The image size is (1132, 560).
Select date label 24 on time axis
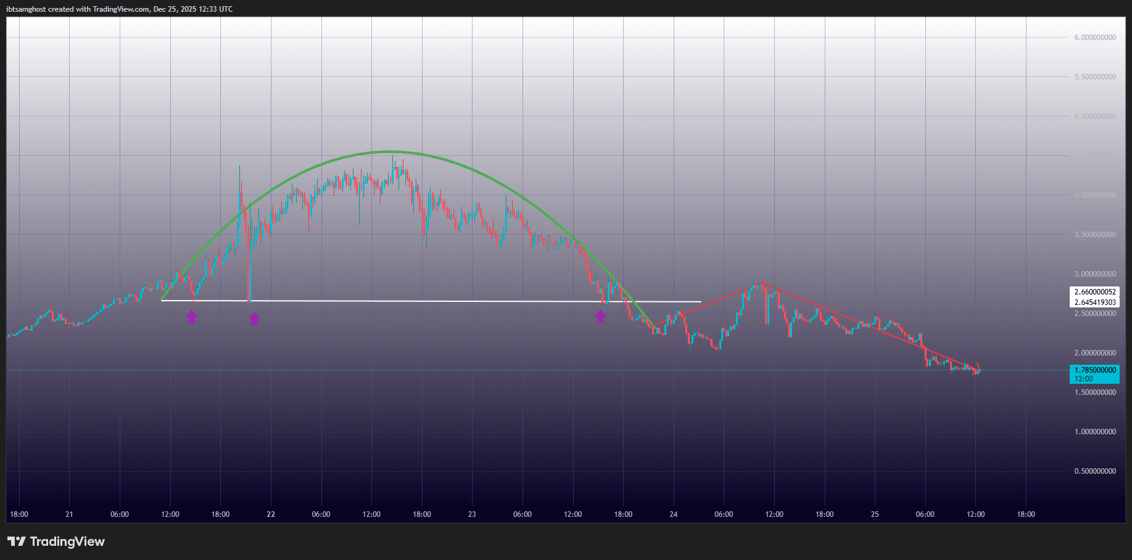674,514
